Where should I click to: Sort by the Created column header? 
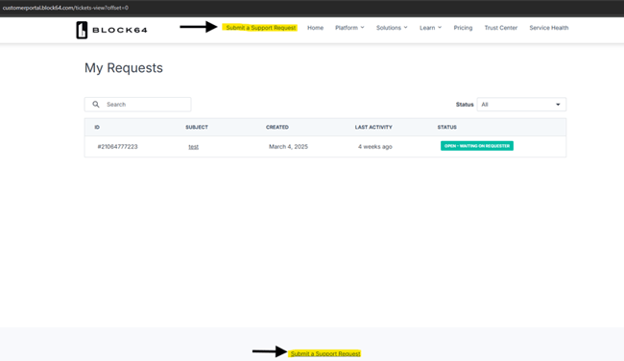point(277,127)
